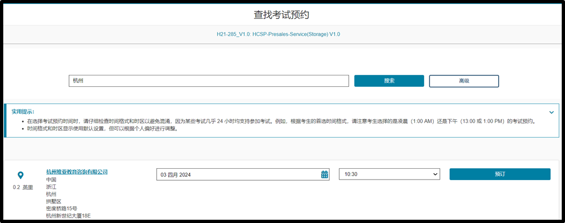Open the 高级 advanced search options
565x223 pixels.
coord(464,81)
